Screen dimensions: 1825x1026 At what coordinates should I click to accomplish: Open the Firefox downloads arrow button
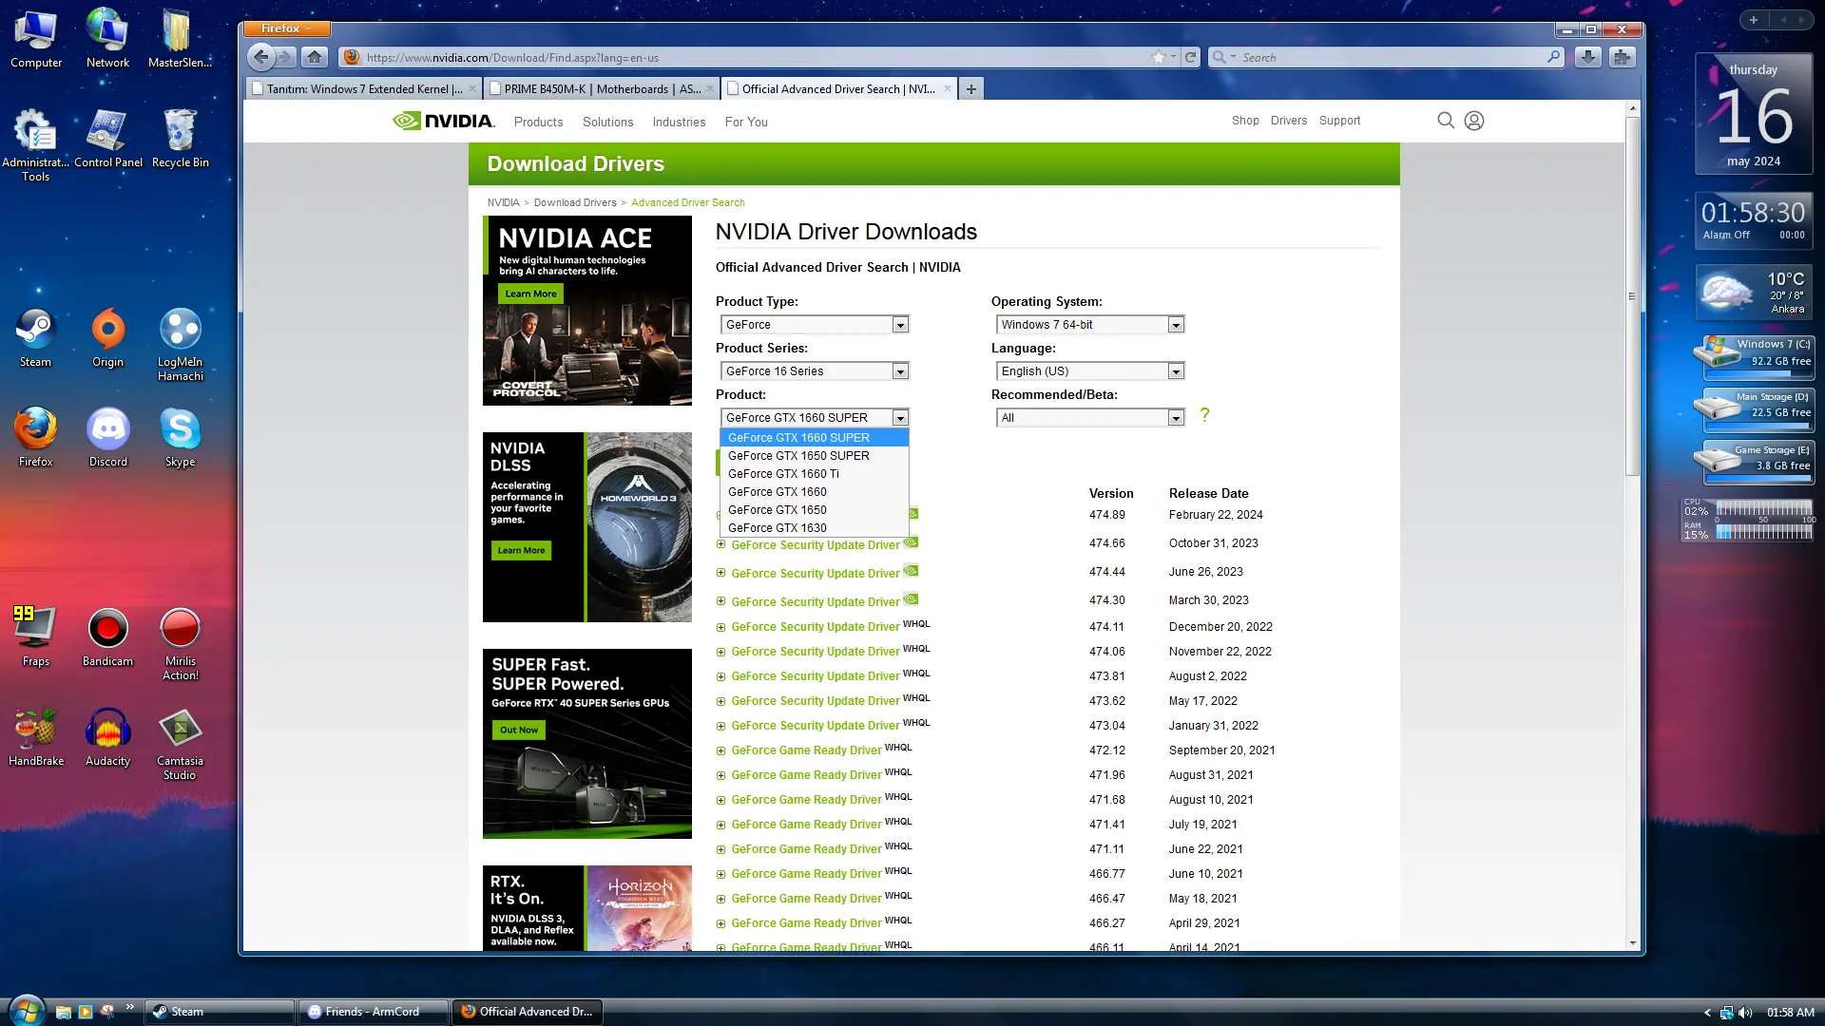(1587, 57)
